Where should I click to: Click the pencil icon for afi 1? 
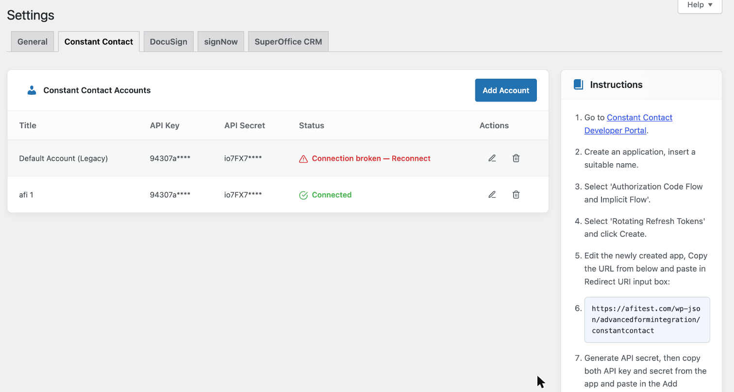pyautogui.click(x=492, y=195)
